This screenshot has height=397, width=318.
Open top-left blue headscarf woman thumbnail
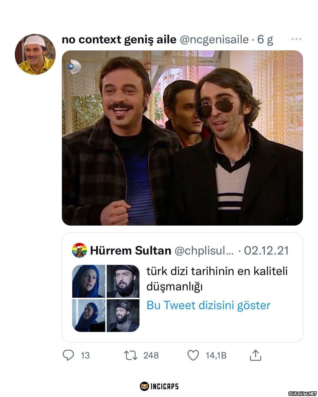pos(89,281)
